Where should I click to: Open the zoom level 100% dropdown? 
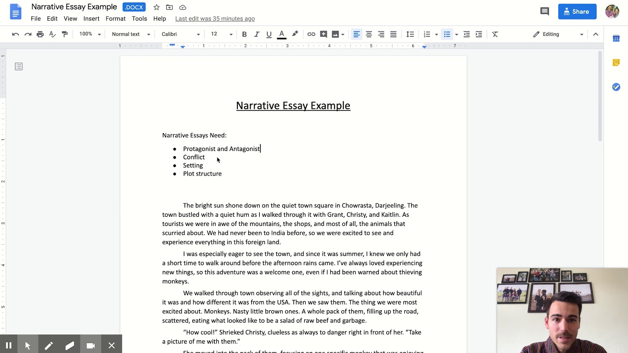[90, 34]
